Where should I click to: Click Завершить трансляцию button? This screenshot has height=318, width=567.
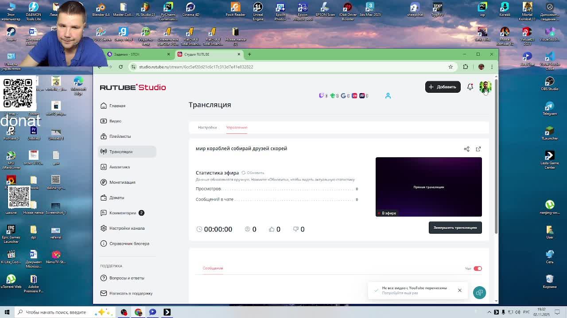(455, 227)
